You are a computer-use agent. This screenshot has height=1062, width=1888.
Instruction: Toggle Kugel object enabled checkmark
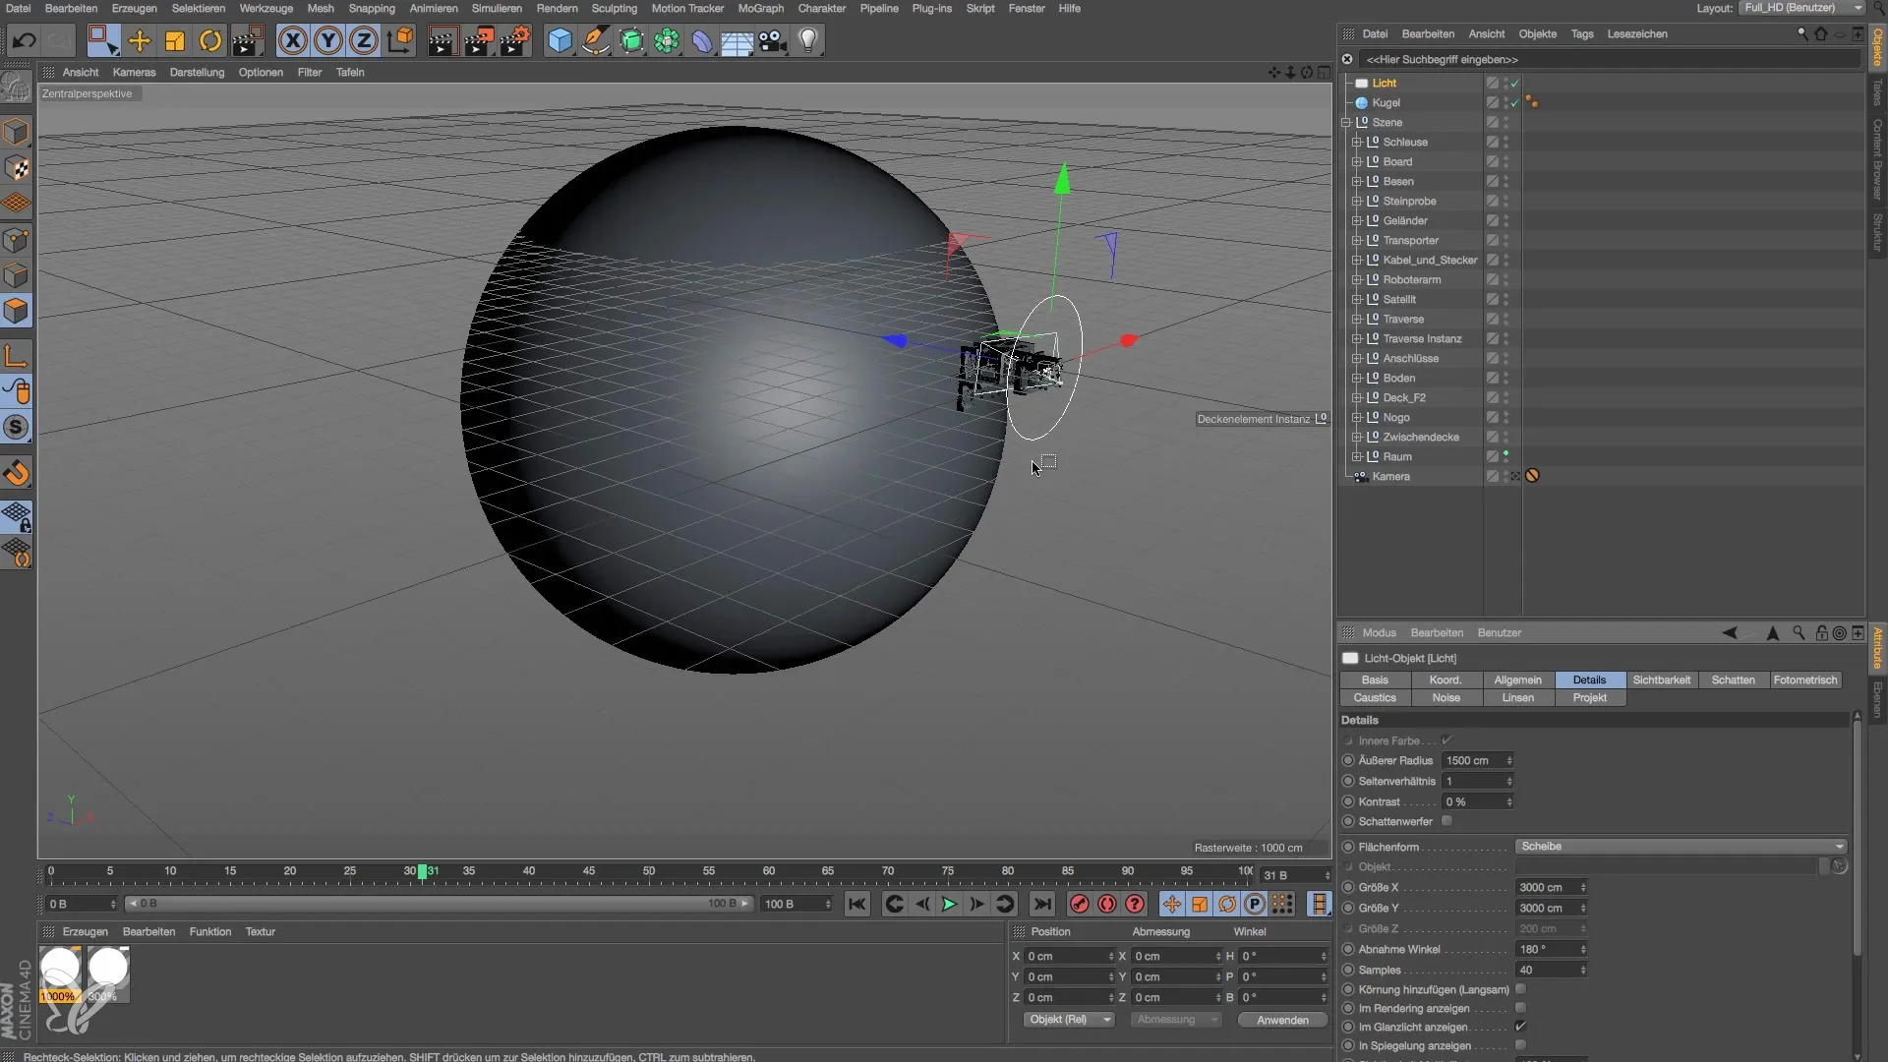pos(1515,102)
